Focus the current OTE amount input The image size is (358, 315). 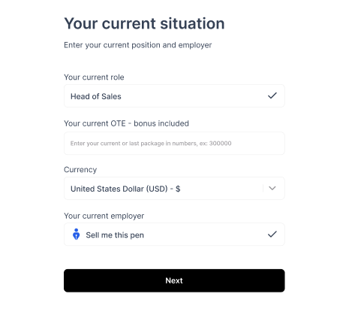click(x=174, y=144)
